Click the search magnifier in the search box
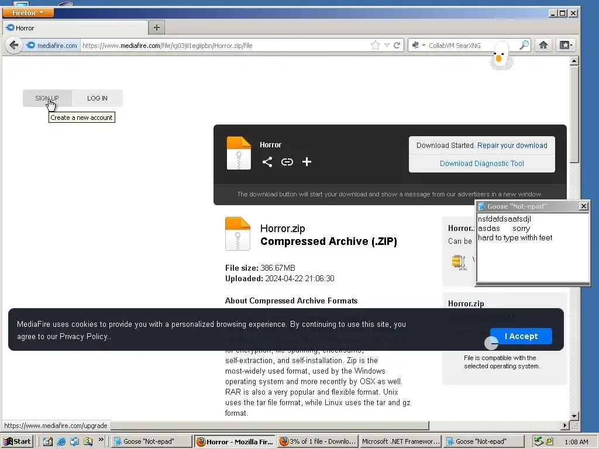This screenshot has width=599, height=449. click(524, 45)
